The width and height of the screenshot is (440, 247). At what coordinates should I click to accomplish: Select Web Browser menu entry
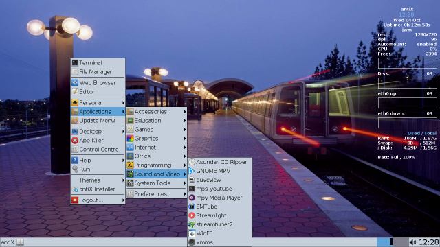tap(98, 82)
